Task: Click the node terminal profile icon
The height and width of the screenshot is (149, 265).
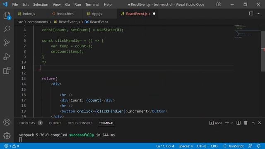Action: (x=212, y=123)
